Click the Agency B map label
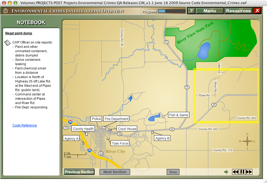This screenshot has width=267, height=183. pyautogui.click(x=162, y=138)
